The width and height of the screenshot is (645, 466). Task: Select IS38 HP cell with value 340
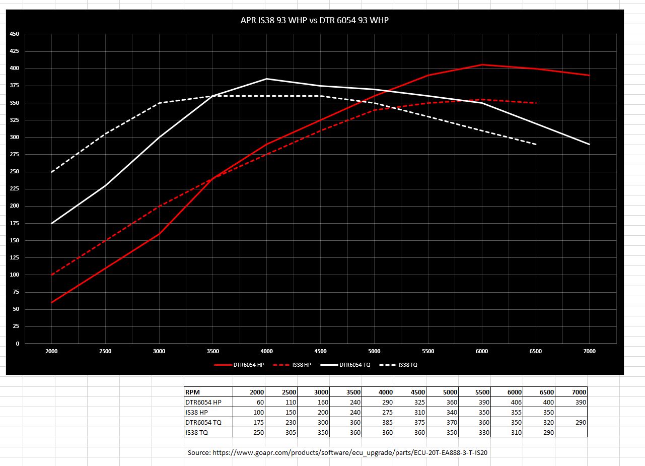(x=443, y=412)
